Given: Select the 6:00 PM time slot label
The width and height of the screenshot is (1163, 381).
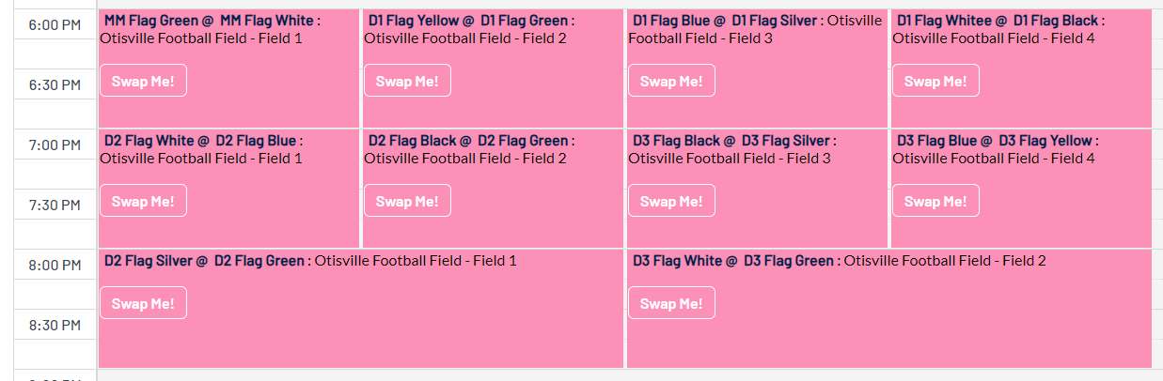Looking at the screenshot, I should (55, 25).
